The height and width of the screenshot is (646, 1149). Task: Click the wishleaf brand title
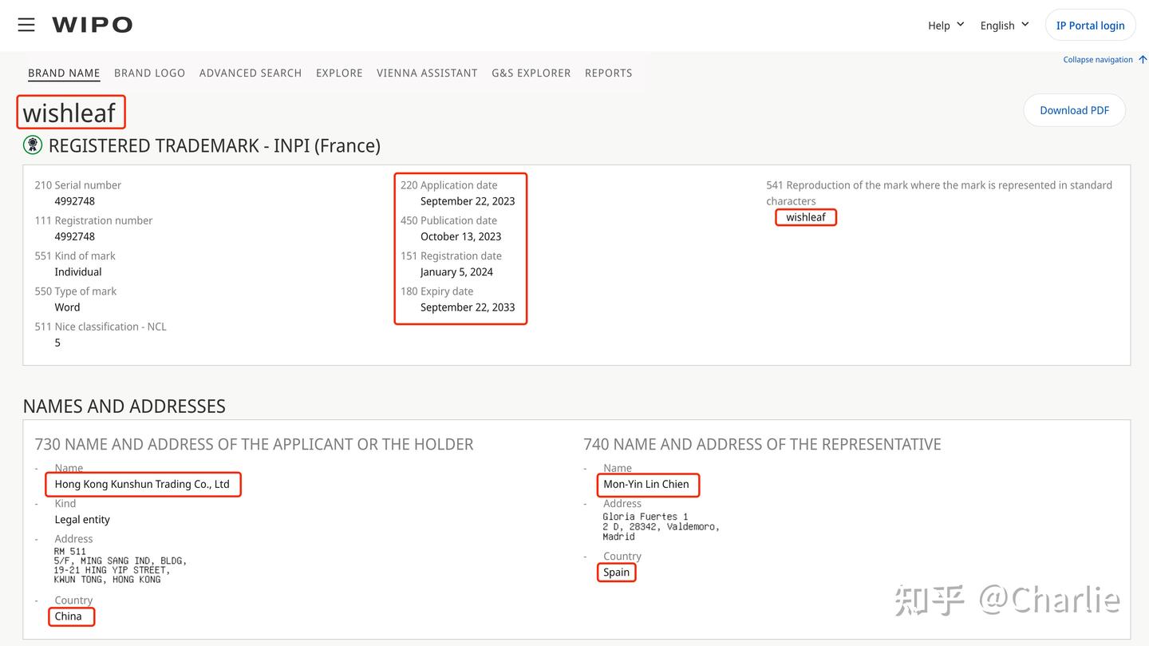[69, 113]
